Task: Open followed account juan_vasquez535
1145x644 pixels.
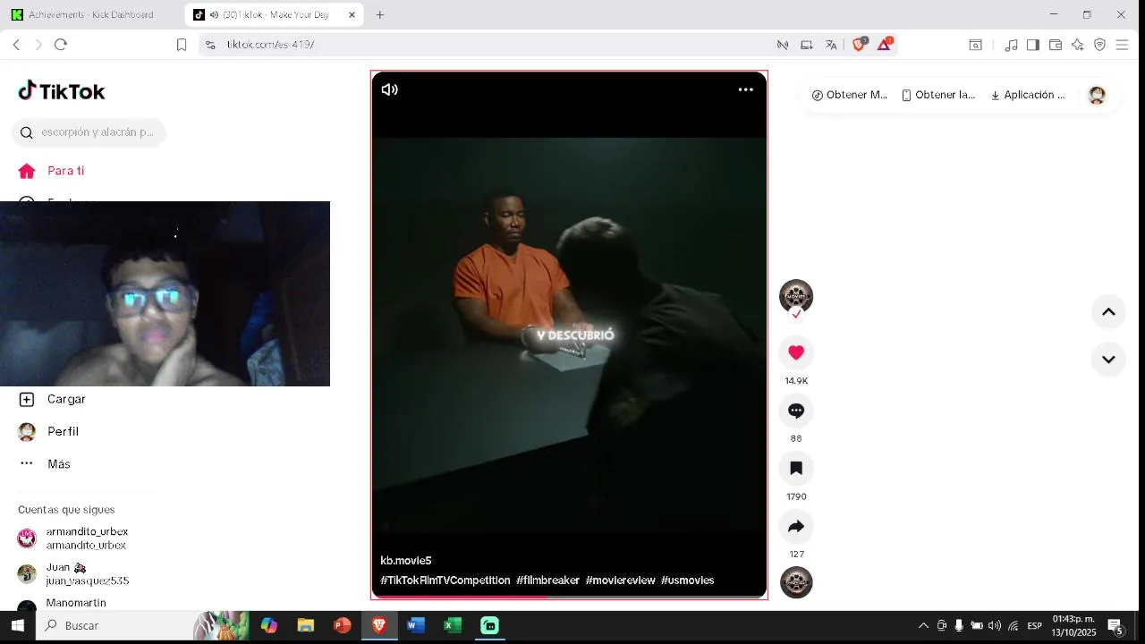Action: click(73, 574)
